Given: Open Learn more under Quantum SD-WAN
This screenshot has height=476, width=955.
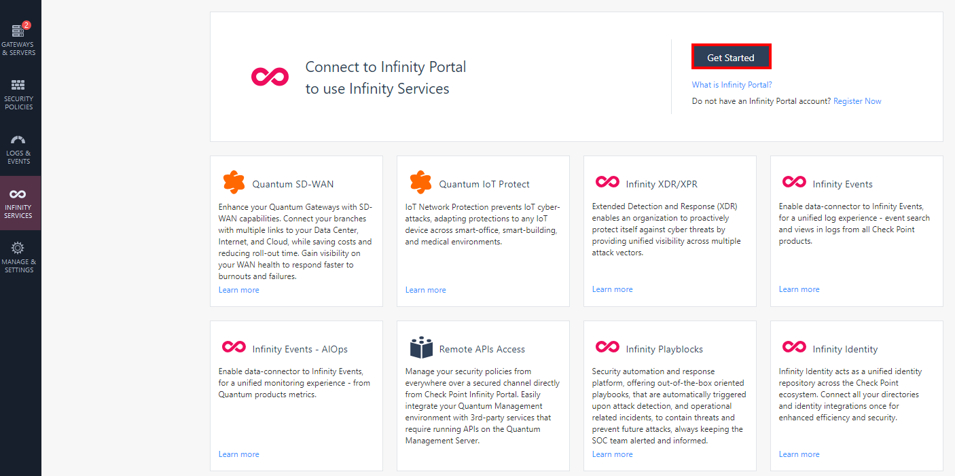Looking at the screenshot, I should [x=239, y=290].
